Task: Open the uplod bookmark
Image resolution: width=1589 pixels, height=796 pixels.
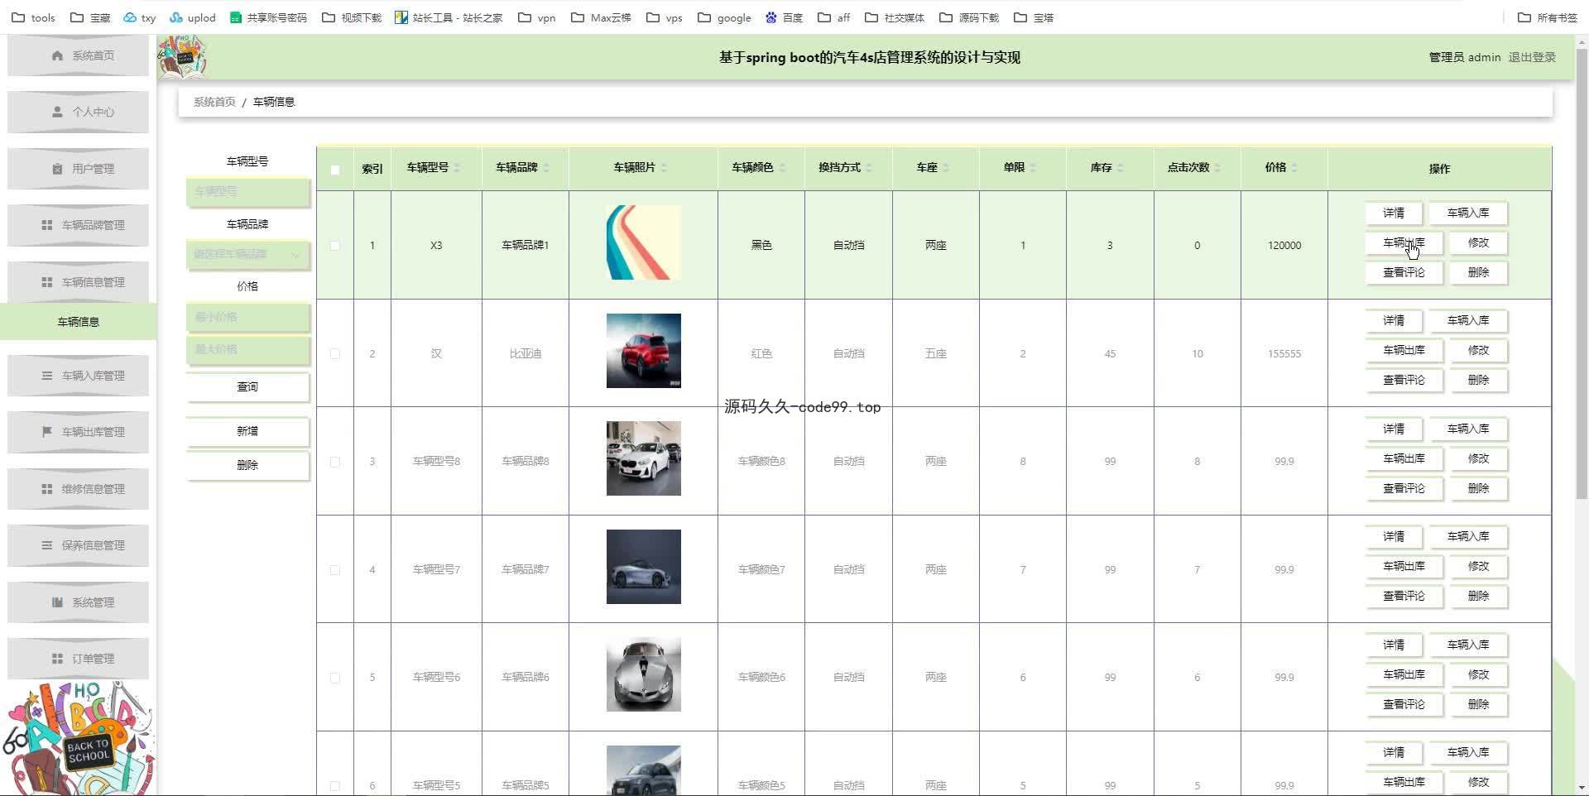Action: tap(192, 17)
